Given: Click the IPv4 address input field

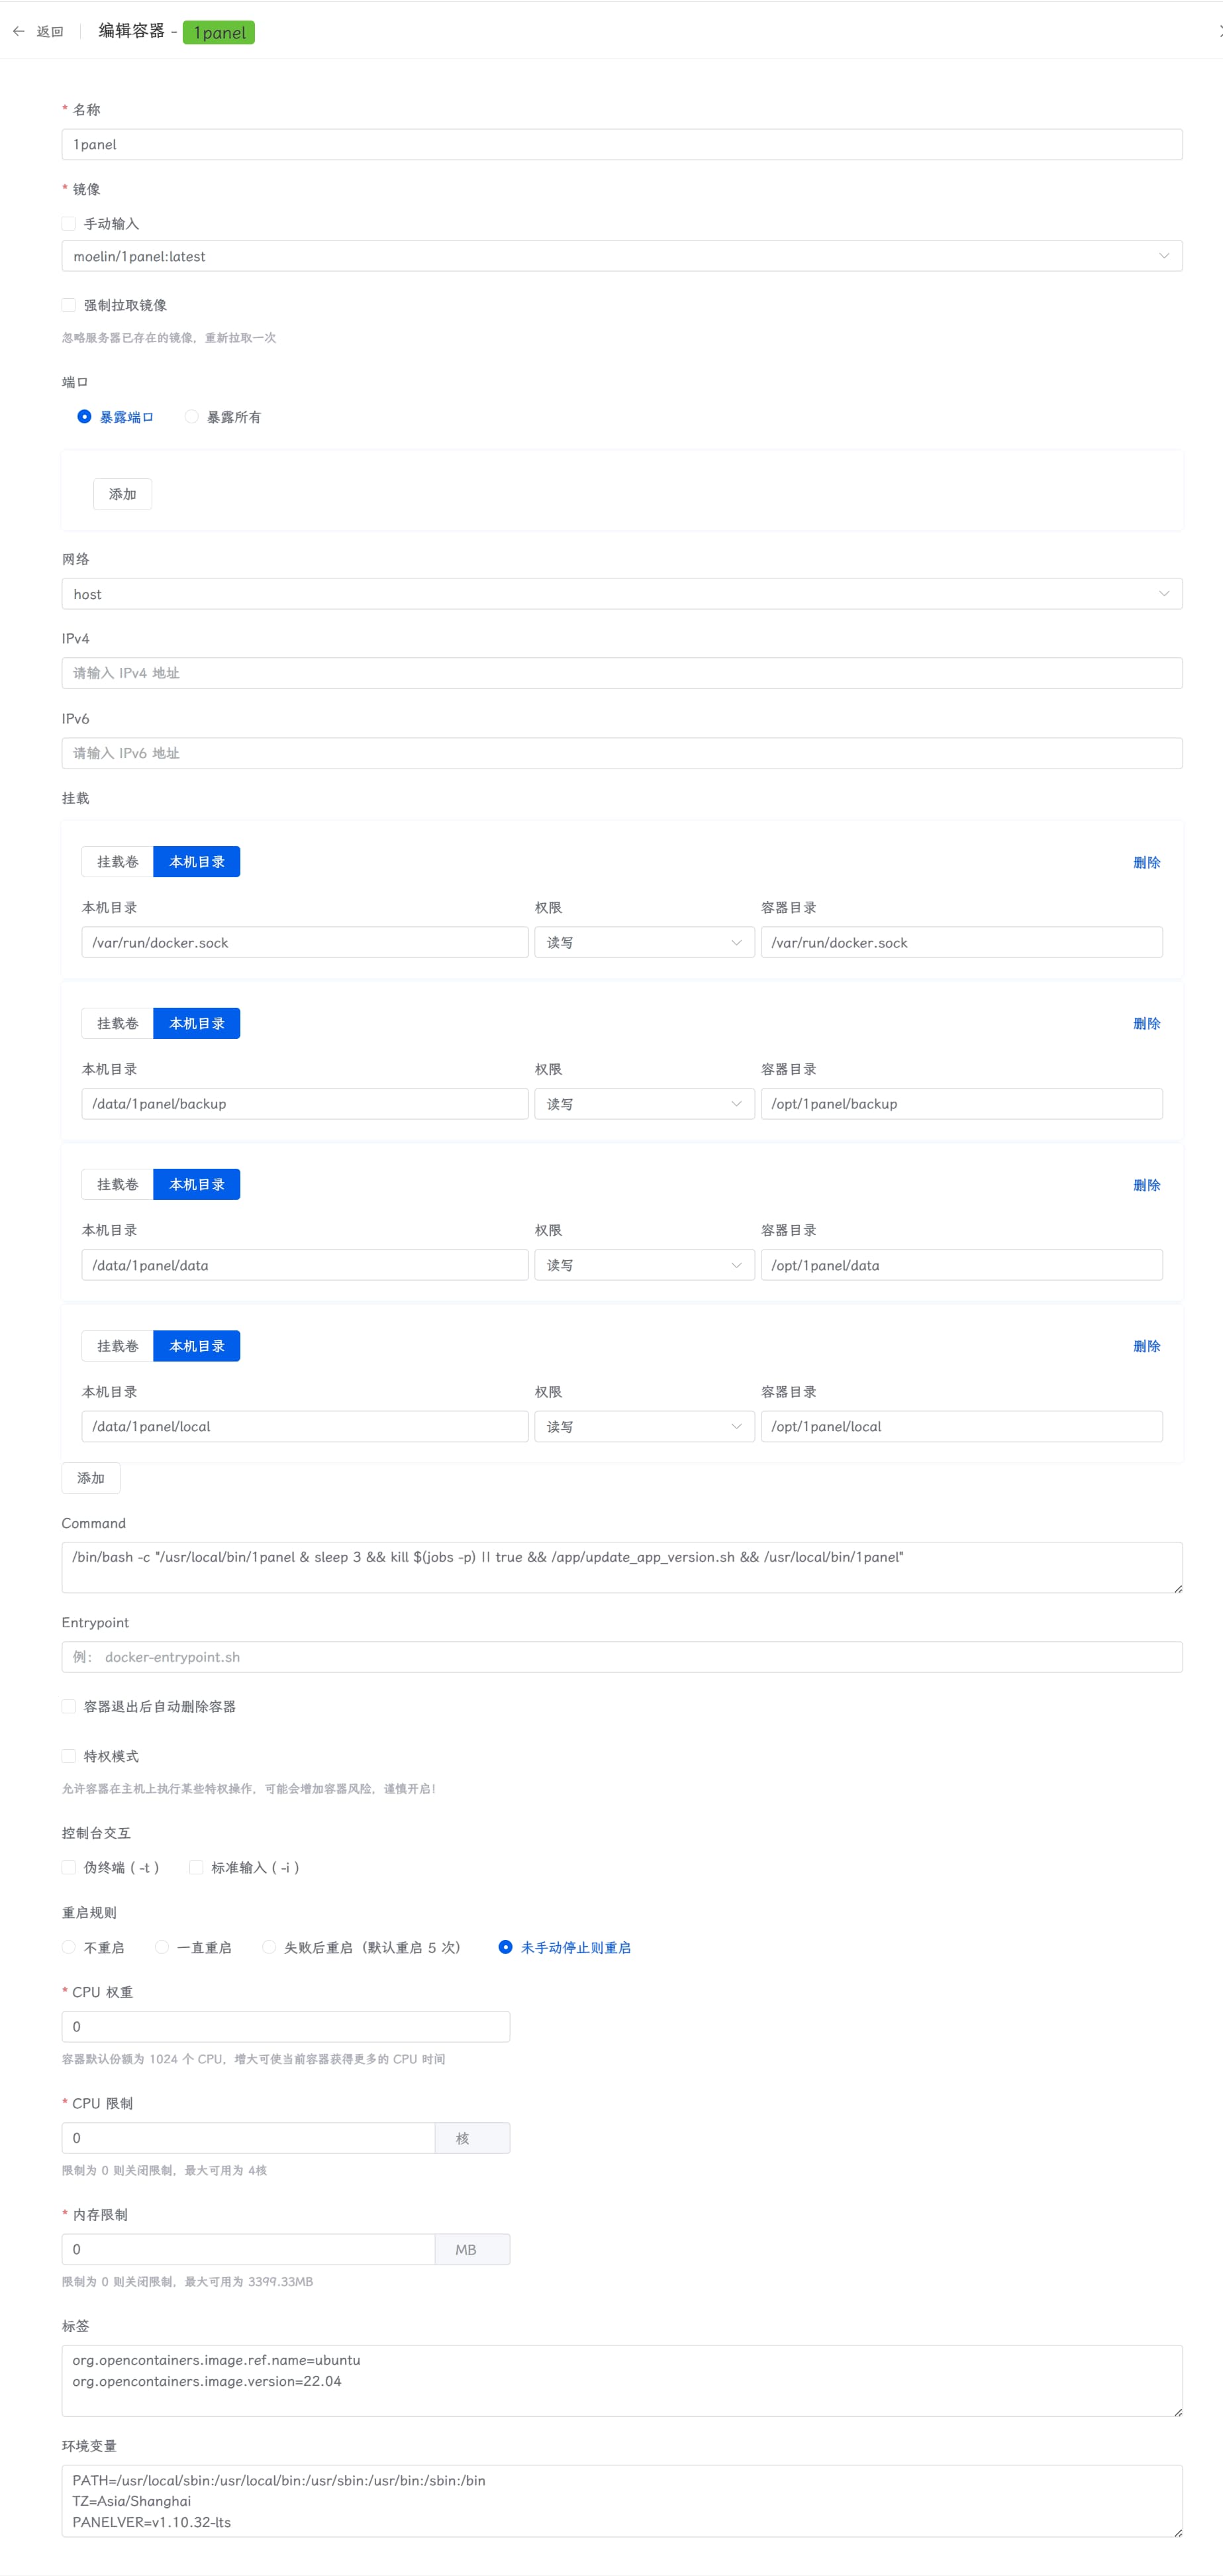Looking at the screenshot, I should (622, 673).
